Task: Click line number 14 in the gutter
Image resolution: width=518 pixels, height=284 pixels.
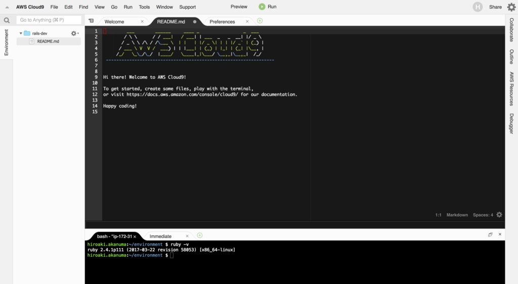Action: tap(95, 106)
